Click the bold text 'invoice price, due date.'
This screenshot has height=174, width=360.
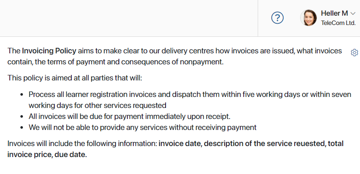(x=47, y=155)
